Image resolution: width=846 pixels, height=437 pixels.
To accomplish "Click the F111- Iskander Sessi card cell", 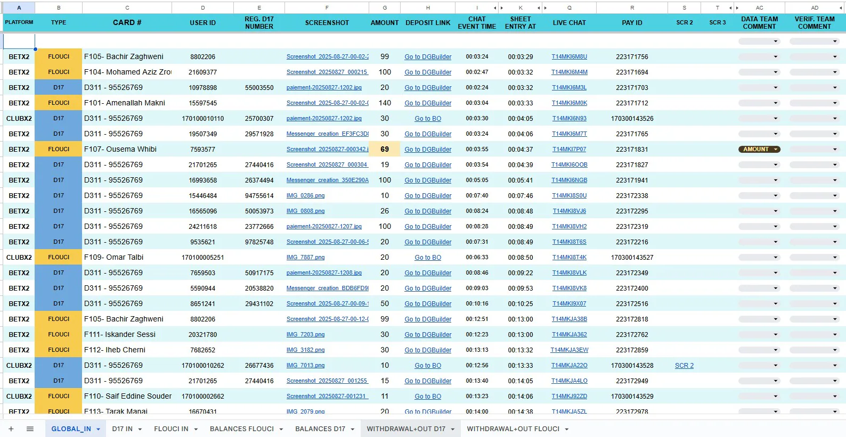I will [x=127, y=335].
